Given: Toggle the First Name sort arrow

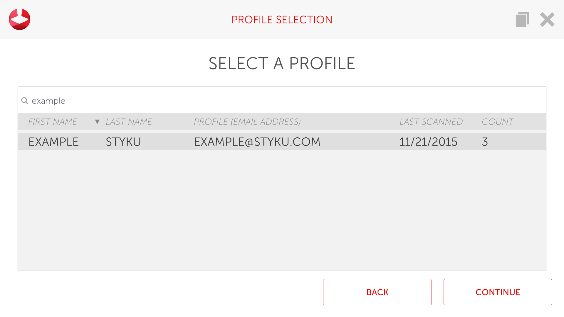Looking at the screenshot, I should coord(97,122).
